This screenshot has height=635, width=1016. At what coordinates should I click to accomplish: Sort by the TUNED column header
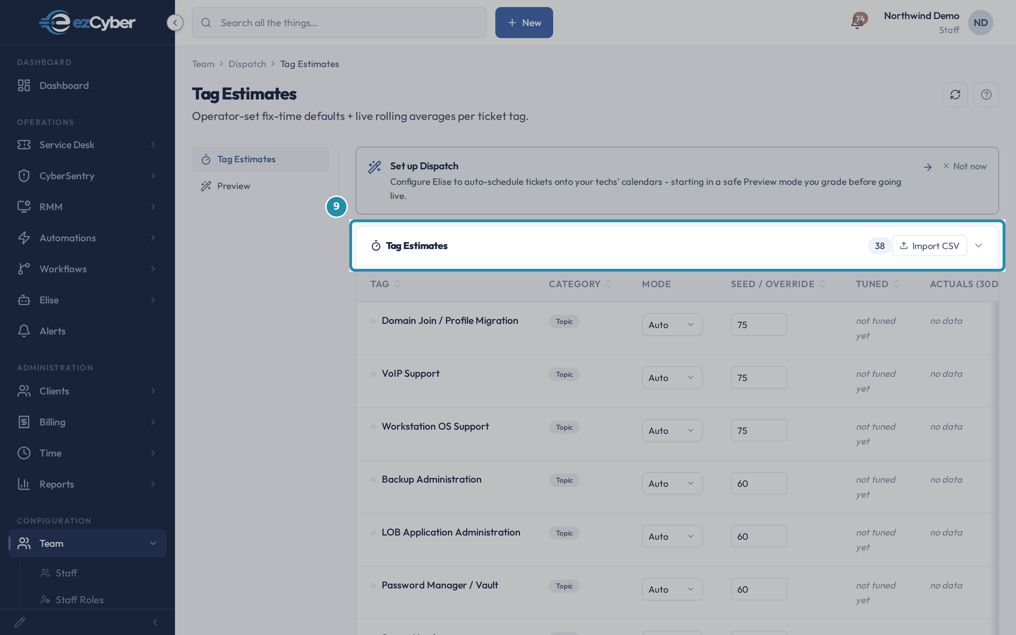[877, 284]
